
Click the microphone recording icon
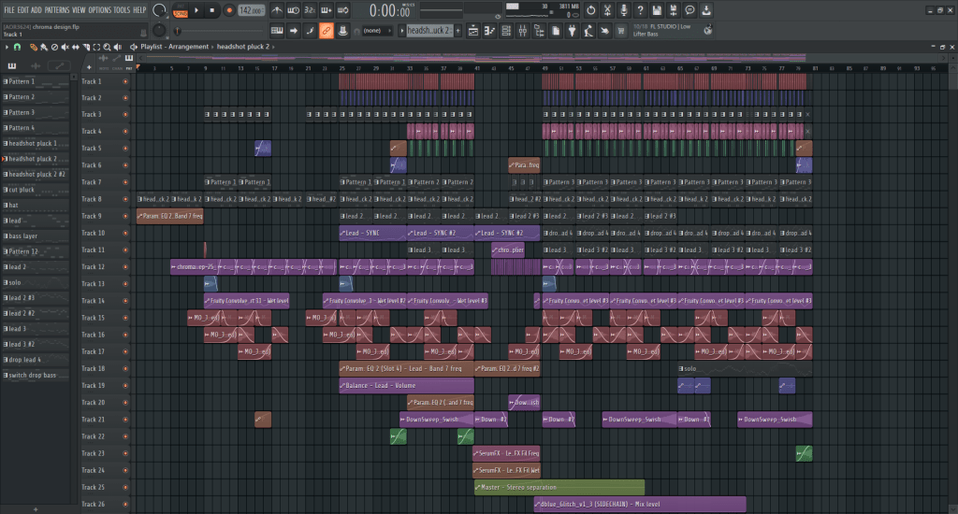pyautogui.click(x=625, y=10)
